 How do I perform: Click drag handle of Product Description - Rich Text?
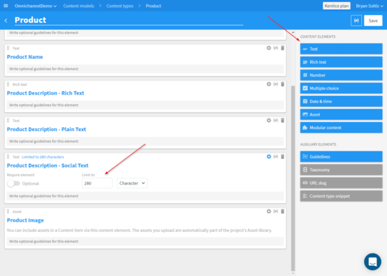click(8, 84)
